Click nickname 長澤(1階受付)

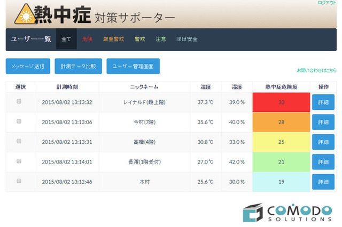click(144, 162)
